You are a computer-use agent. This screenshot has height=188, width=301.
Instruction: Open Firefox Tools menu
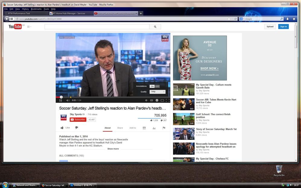(x=46, y=9)
